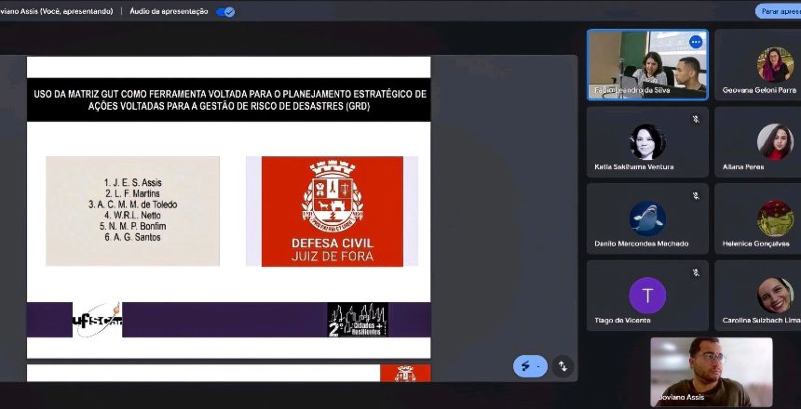
Task: Click the blue presentation options pill button
Action: coord(530,366)
